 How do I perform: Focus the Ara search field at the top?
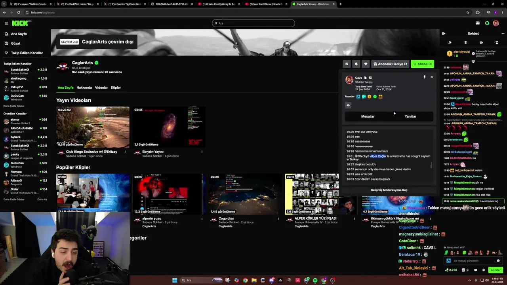tap(253, 23)
